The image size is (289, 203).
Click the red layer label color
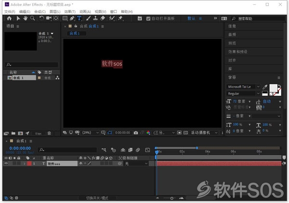[x=29, y=163]
